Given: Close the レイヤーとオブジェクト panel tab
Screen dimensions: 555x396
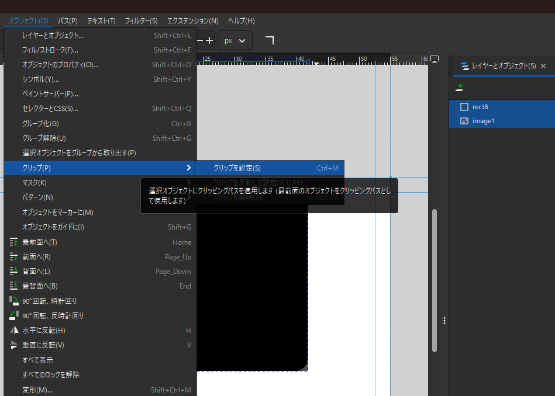Looking at the screenshot, I should [543, 66].
